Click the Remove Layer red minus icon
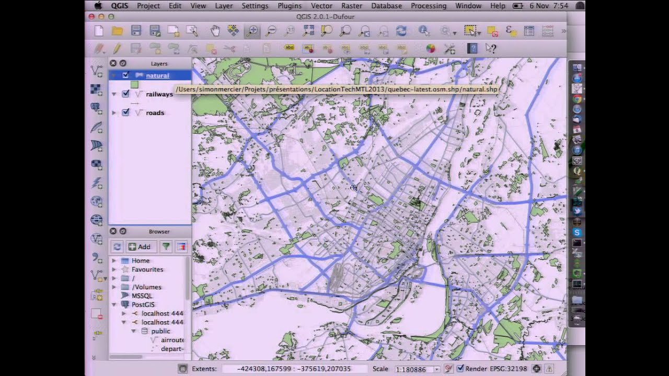 pyautogui.click(x=97, y=314)
